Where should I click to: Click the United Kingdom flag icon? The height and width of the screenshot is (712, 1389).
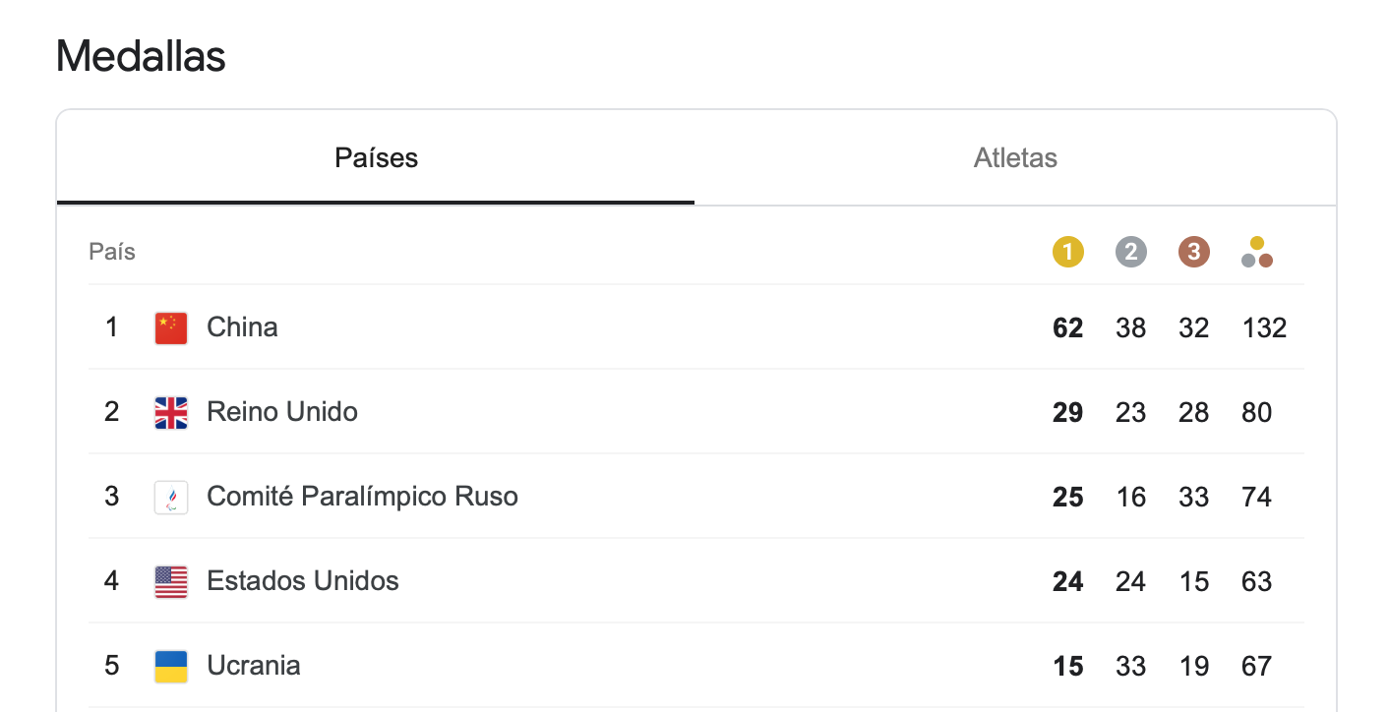(x=171, y=412)
